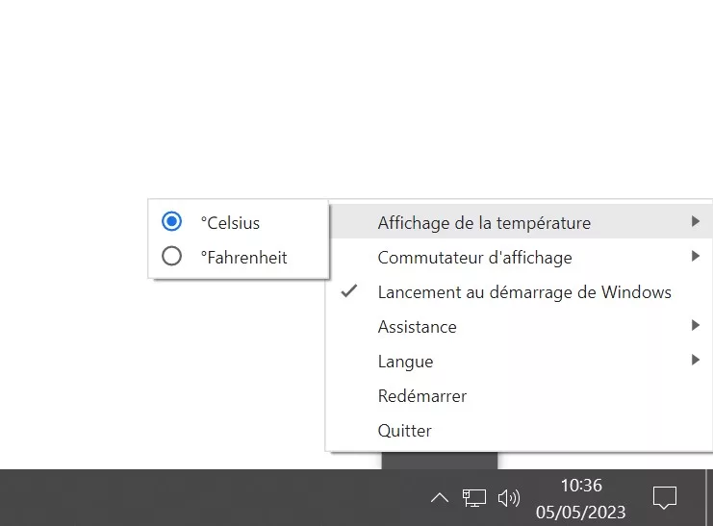
Task: Expand the Langue submenu arrow
Action: 695,361
